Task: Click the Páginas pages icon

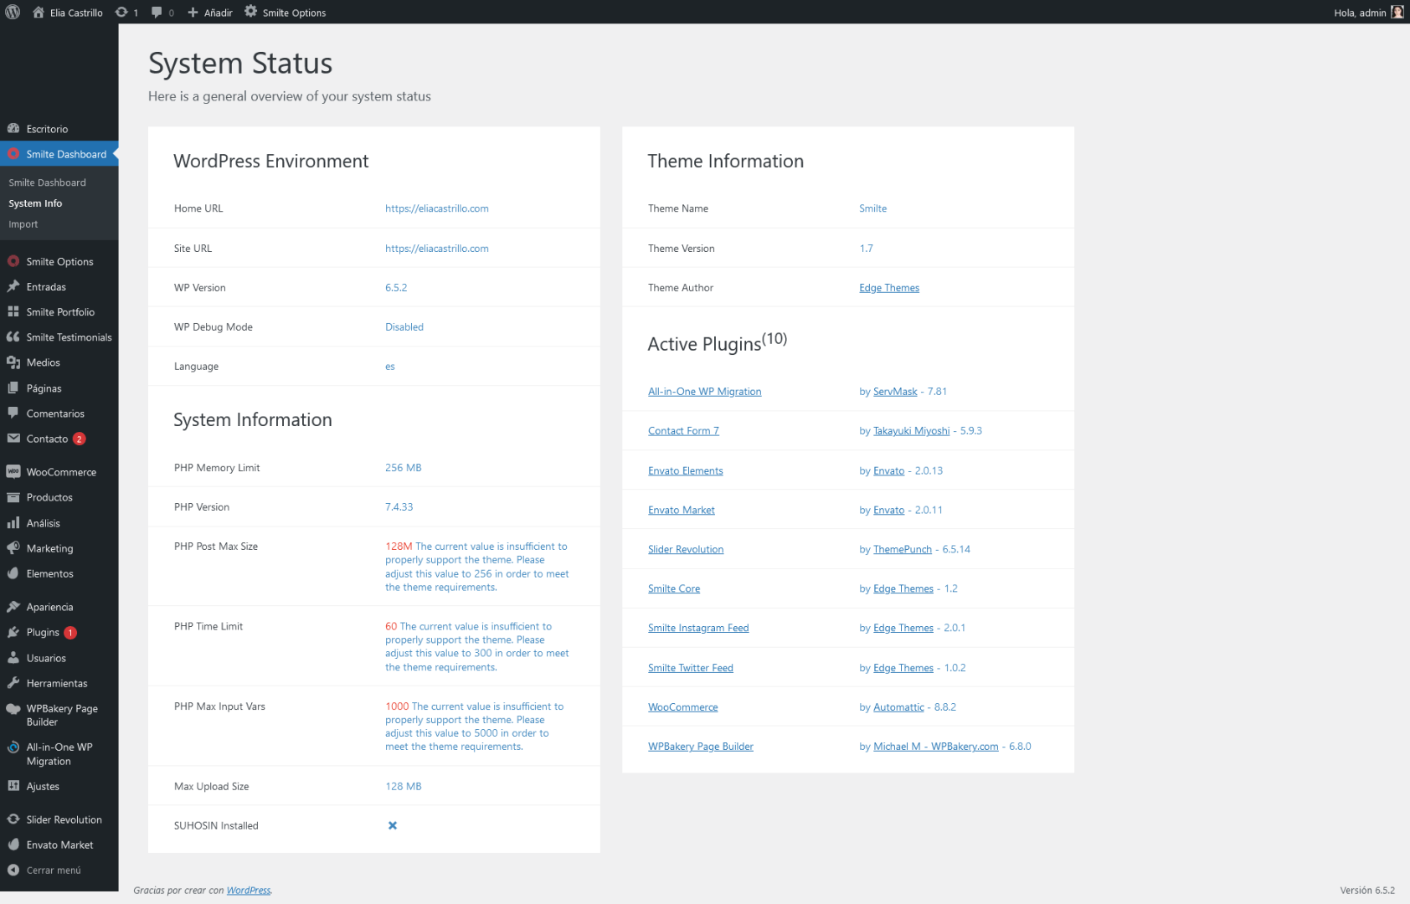Action: (13, 388)
